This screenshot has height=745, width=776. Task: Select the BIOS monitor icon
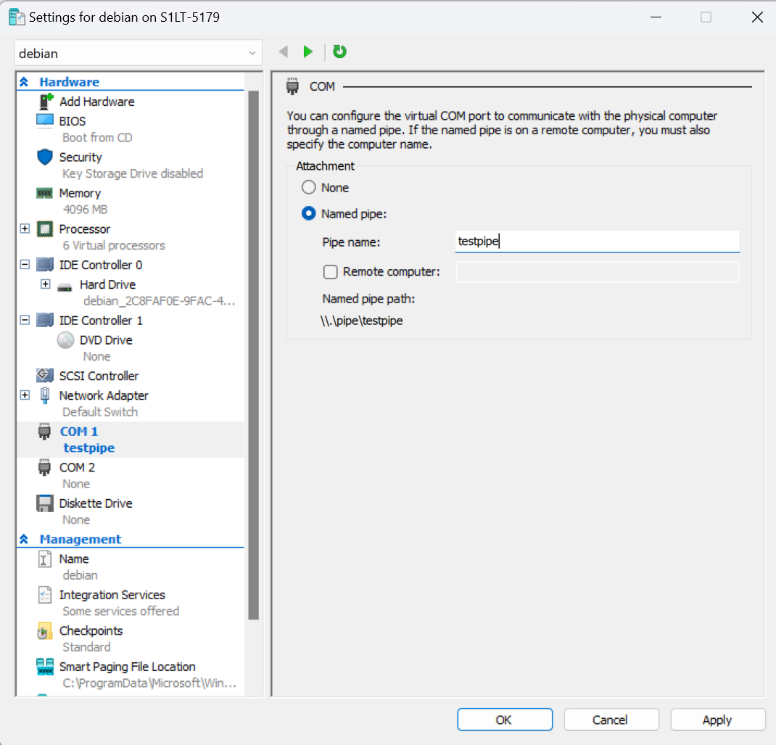click(45, 121)
